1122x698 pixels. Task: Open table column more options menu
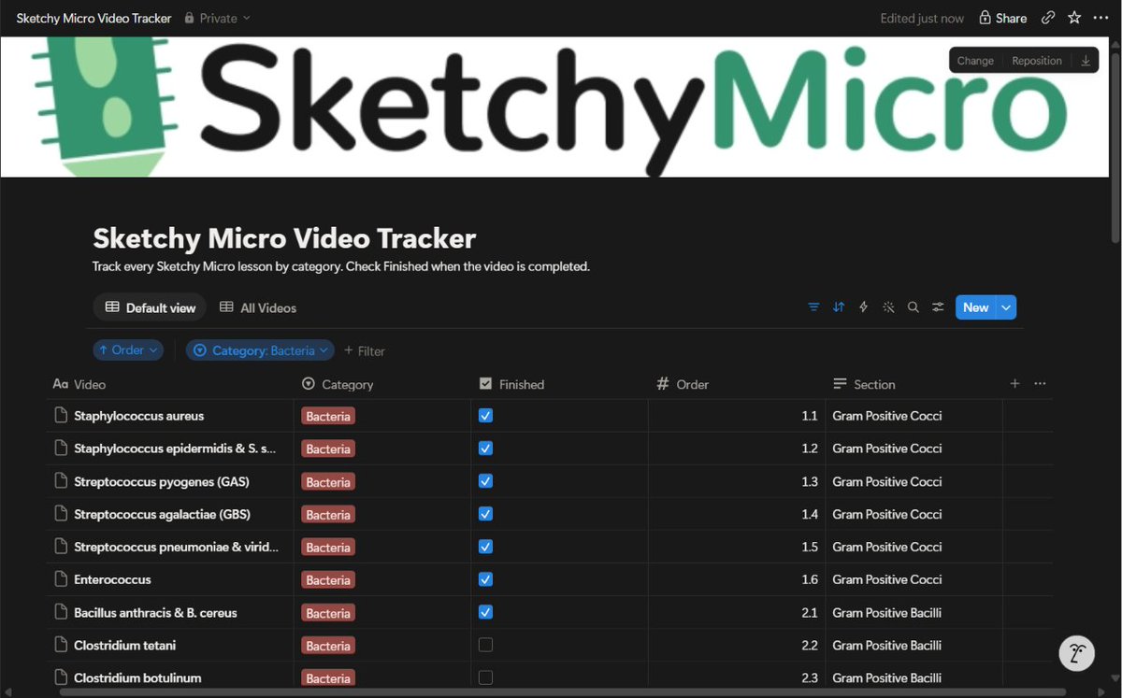point(1040,384)
